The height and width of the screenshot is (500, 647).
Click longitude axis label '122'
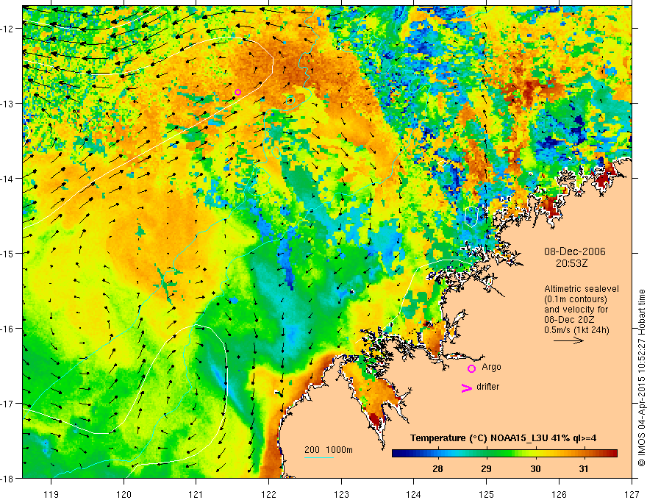[x=268, y=494]
